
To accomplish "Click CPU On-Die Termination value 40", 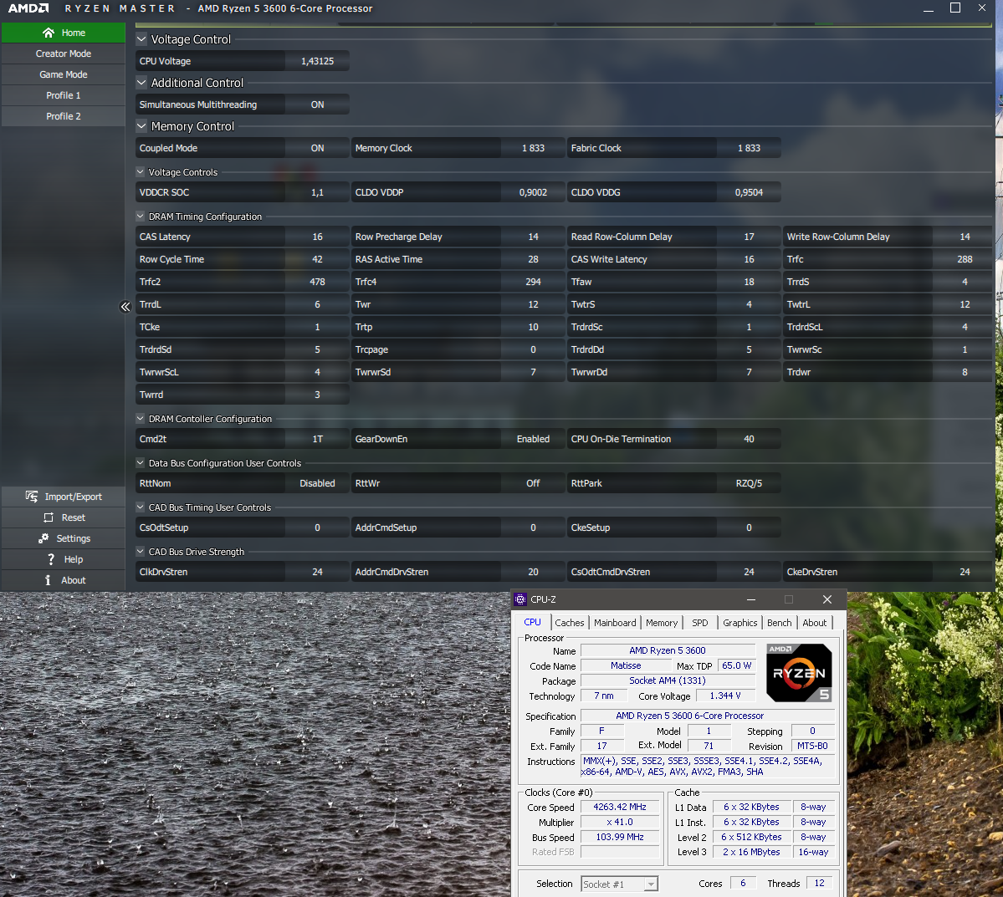I will click(749, 439).
